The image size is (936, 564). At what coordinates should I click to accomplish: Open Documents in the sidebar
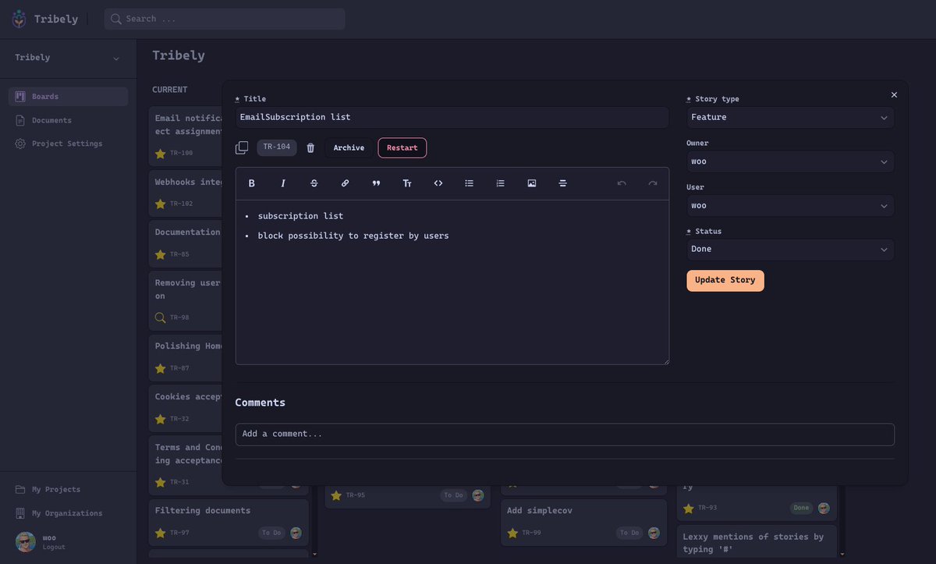coord(69,120)
